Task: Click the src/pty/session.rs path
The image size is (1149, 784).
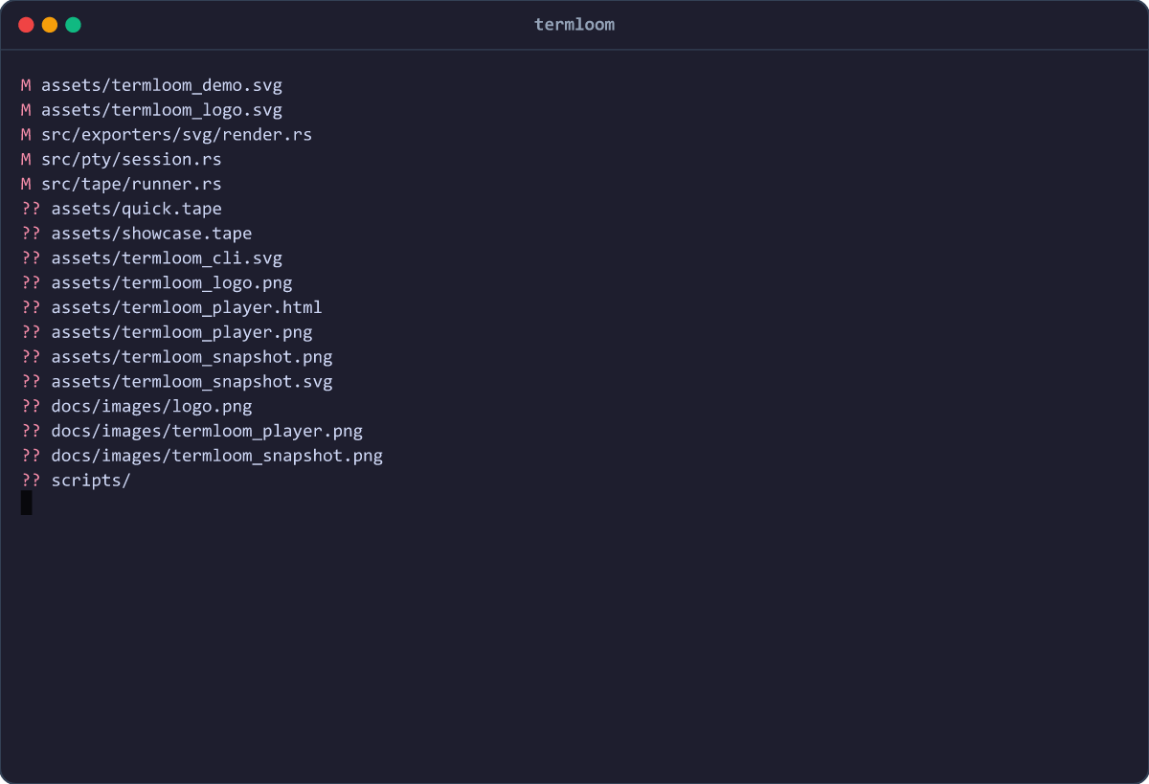Action: tap(131, 160)
